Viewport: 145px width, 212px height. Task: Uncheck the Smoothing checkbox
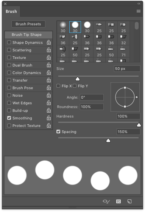pos(9,118)
